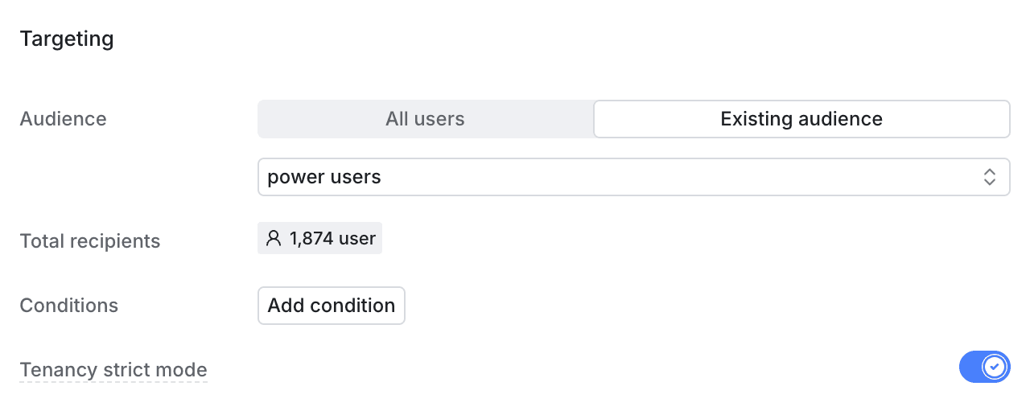Click the underlined Tenancy strict mode label
1030x415 pixels.
(113, 370)
